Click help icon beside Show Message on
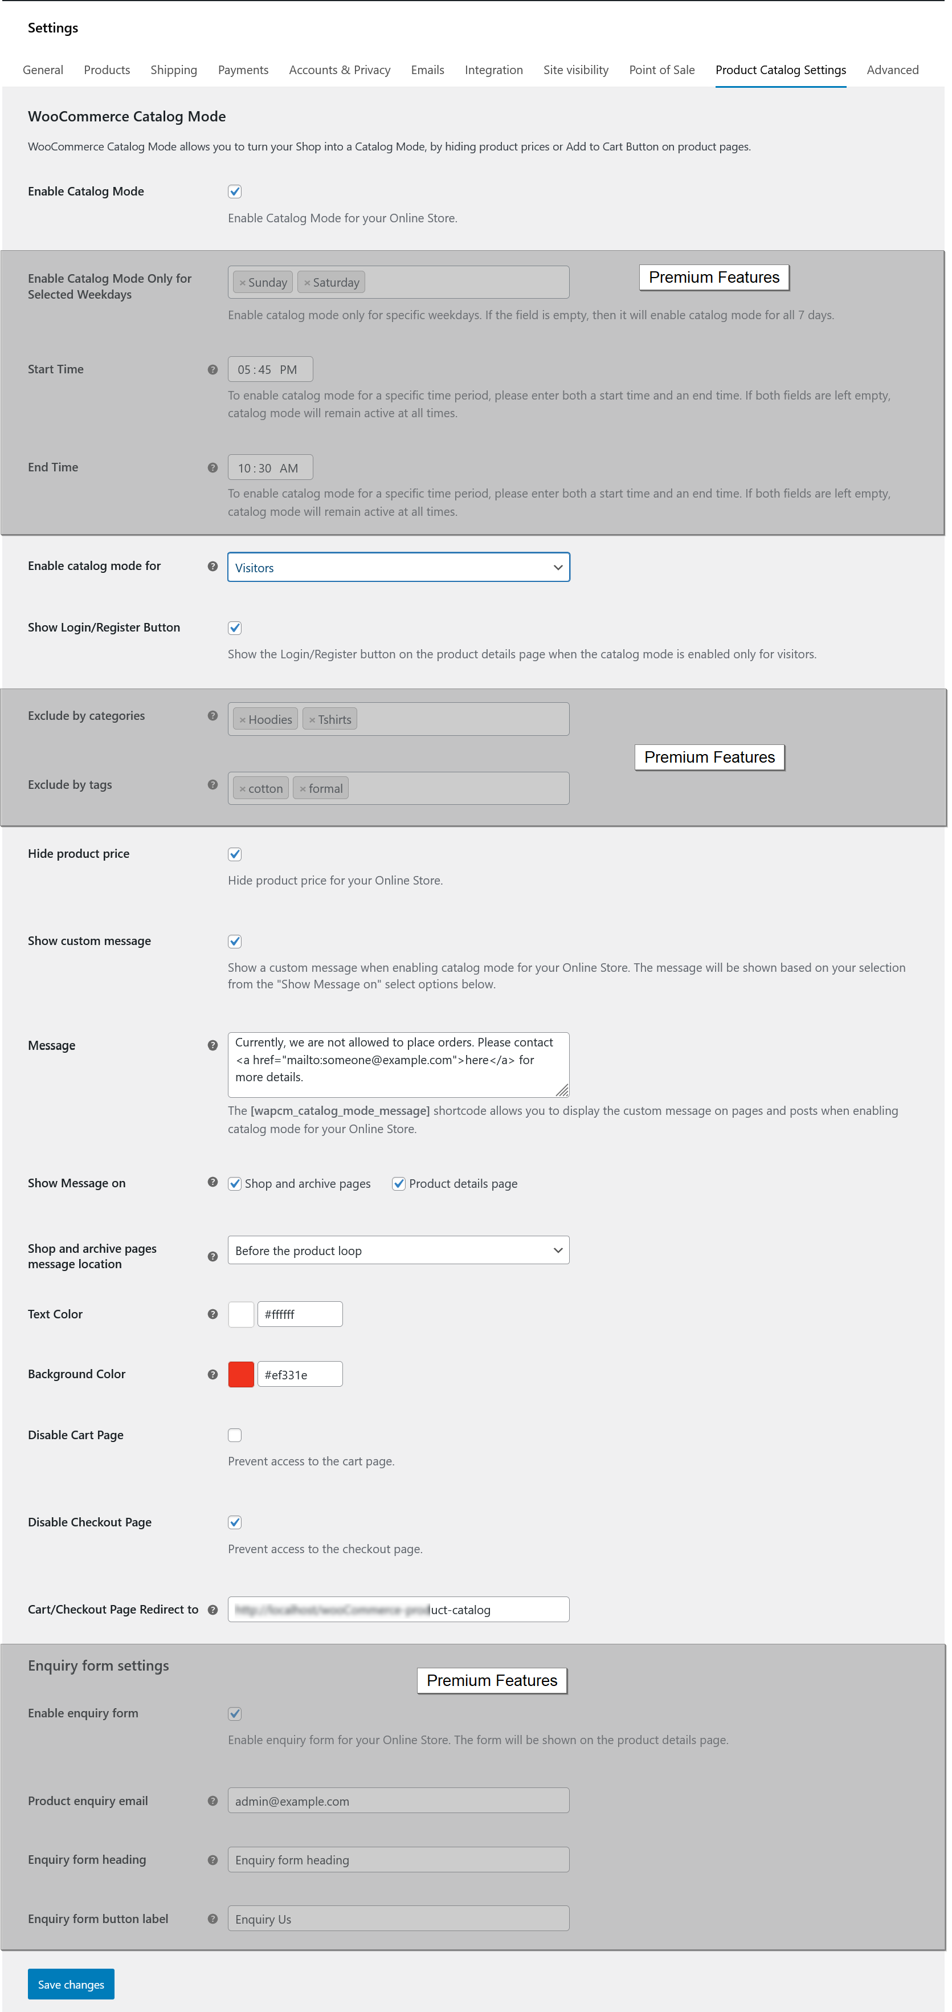Screen dimensions: 952x2012 pyautogui.click(x=213, y=1182)
